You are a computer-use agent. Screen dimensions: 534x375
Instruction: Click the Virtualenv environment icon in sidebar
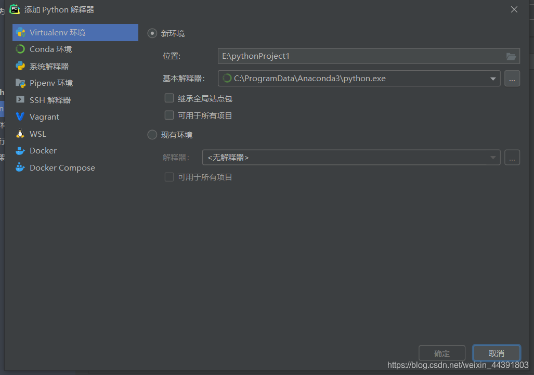pos(20,32)
